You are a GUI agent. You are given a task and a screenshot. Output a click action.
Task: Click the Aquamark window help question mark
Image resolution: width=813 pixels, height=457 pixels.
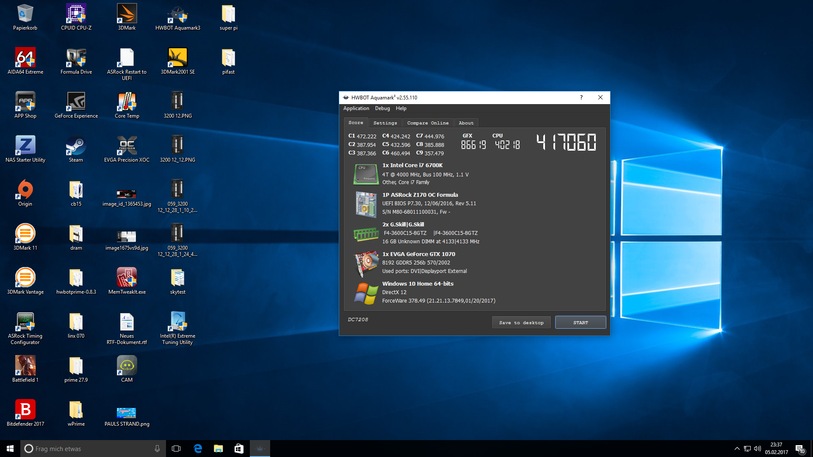tap(581, 97)
